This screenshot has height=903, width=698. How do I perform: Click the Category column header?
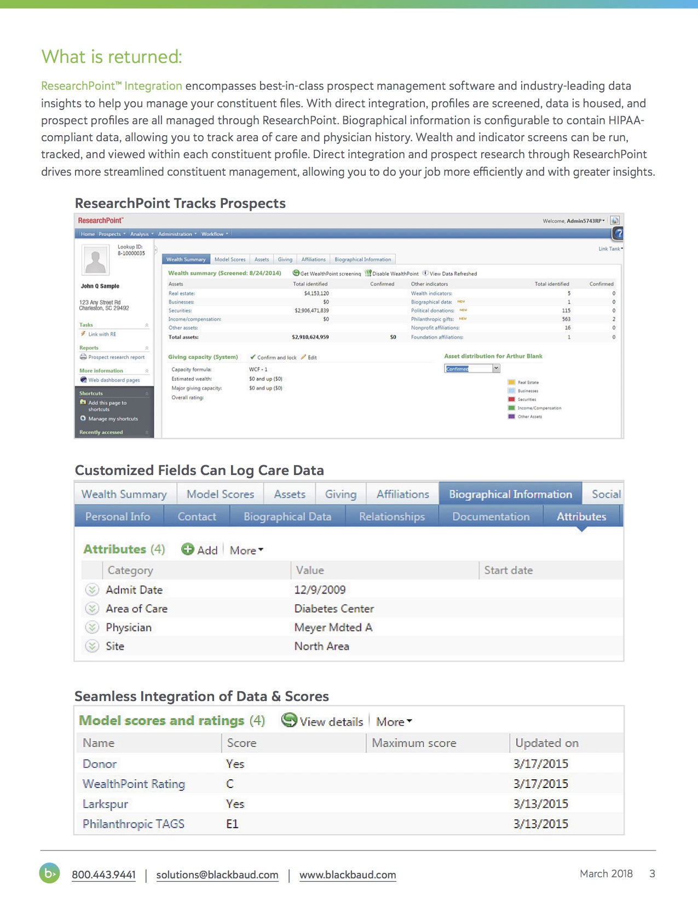point(197,570)
